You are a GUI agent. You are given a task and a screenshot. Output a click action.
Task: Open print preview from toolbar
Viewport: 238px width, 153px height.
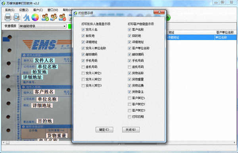click(16, 17)
